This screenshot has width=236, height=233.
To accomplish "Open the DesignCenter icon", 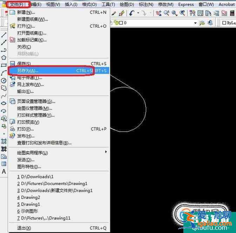I will click(x=200, y=13).
